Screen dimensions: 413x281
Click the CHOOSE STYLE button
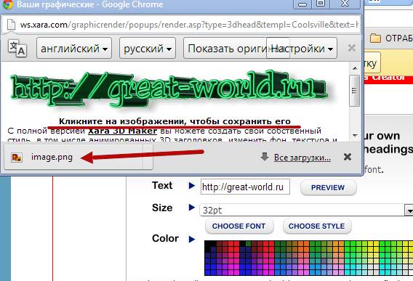tap(317, 226)
